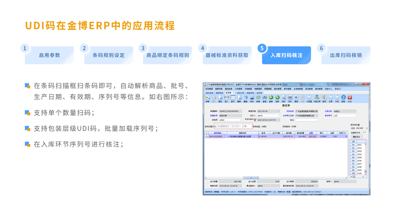Screen dimensions: 393x221
Task: Click the horizontal scrollbar below the grid
Action: [x=252, y=178]
